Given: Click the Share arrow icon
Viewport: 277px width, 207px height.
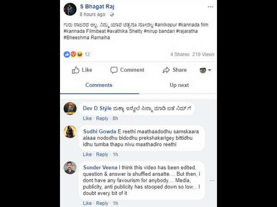Looking at the screenshot, I should [x=166, y=70].
